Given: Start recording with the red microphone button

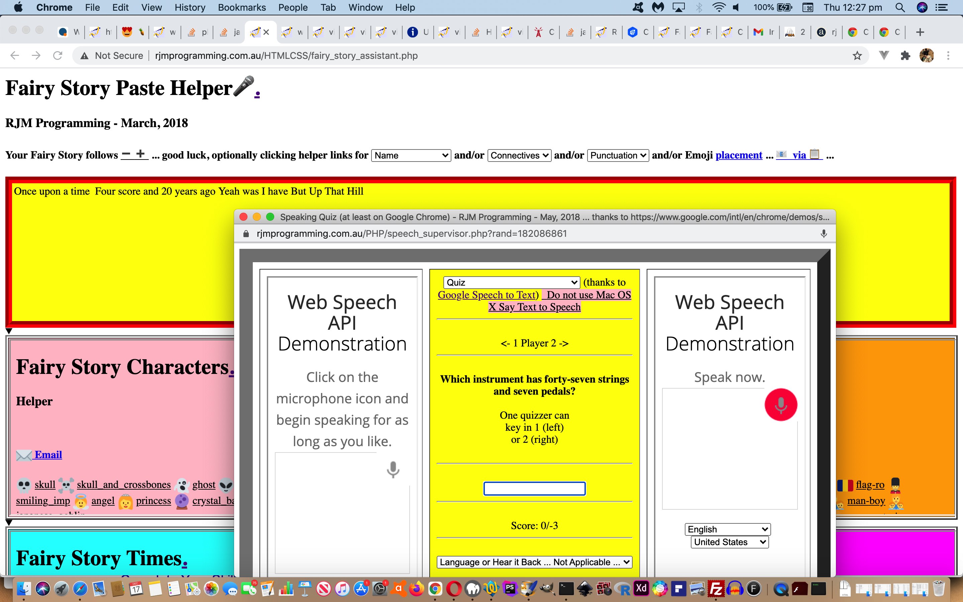Looking at the screenshot, I should 780,405.
